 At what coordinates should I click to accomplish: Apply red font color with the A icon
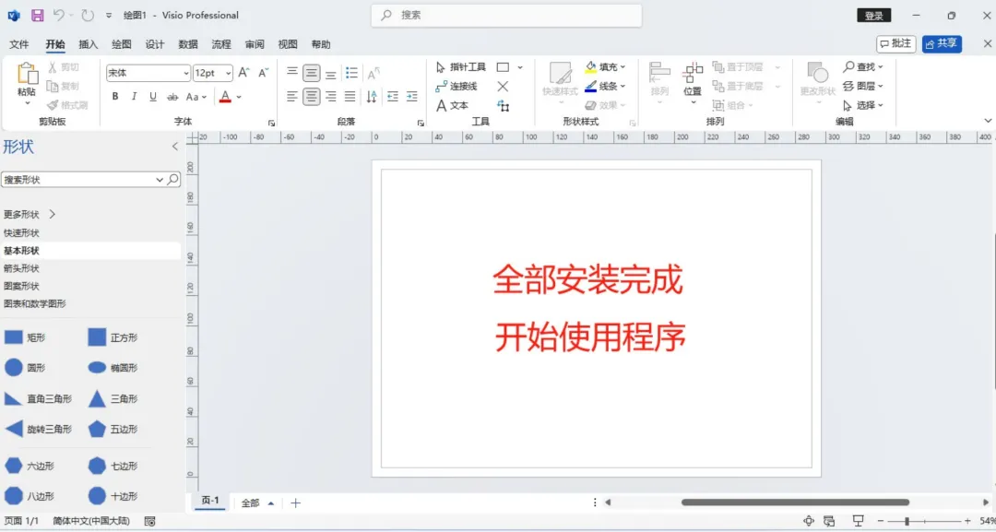click(225, 97)
